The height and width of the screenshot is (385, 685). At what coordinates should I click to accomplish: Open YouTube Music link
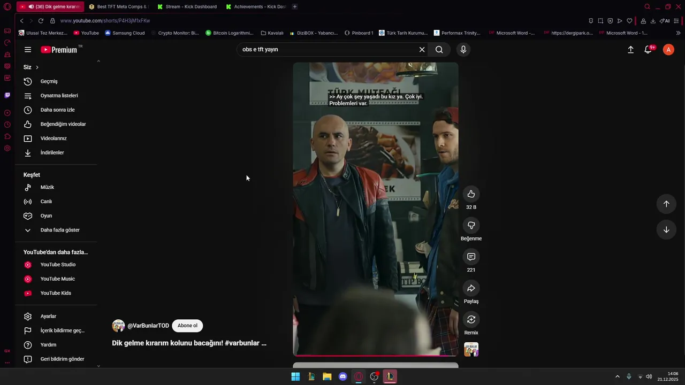pos(56,279)
